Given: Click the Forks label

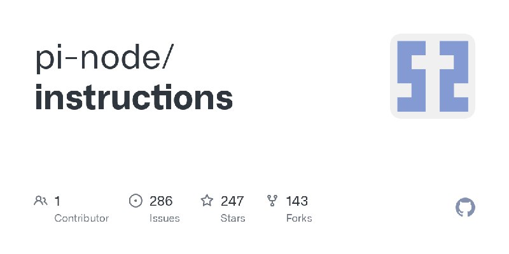Looking at the screenshot, I should pos(299,218).
